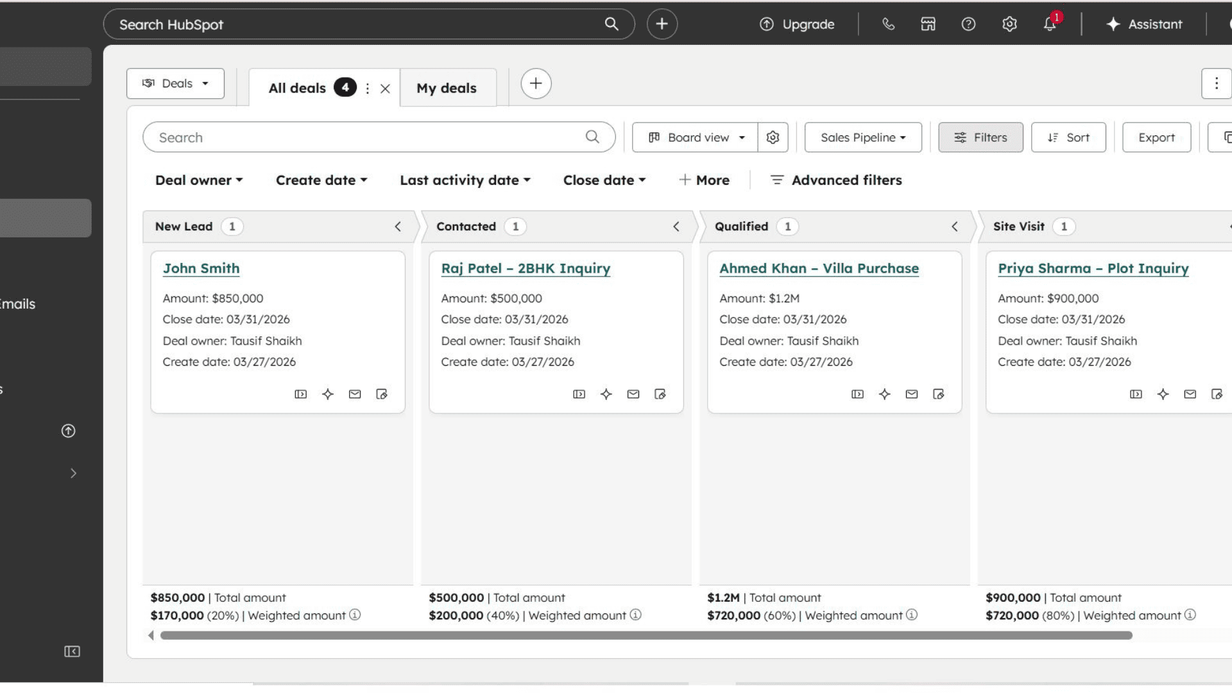Screen dimensions: 1232x693
Task: Click note icon on Raj Patel card
Action: click(x=660, y=394)
